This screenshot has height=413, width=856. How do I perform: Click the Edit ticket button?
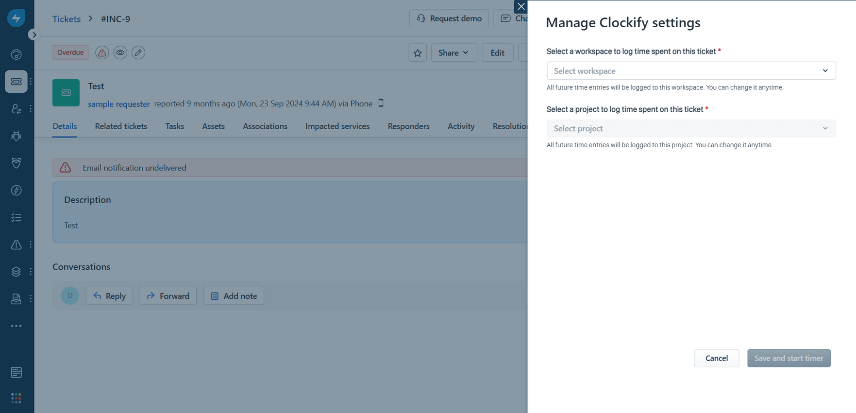pos(497,52)
